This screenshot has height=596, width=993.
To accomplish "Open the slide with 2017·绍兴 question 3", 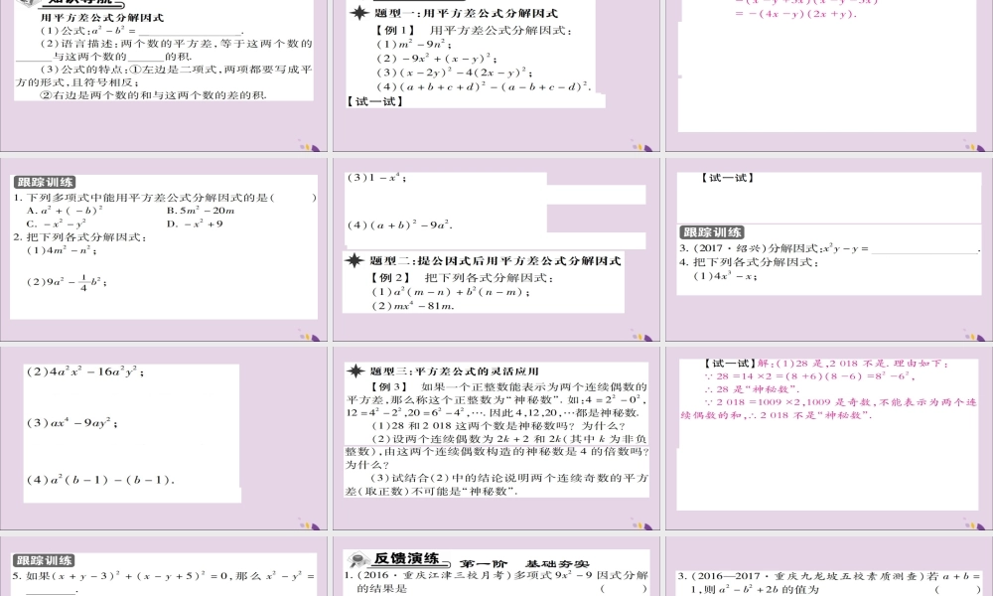I will pos(829,249).
